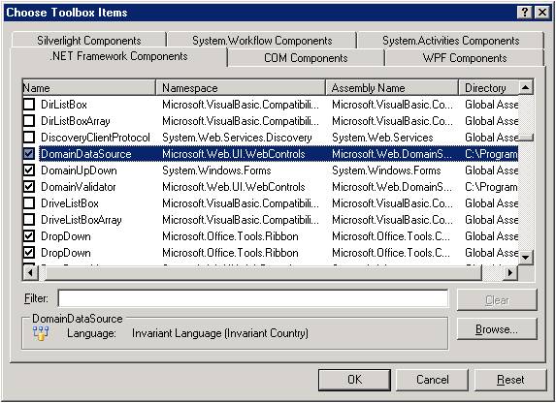Click horizontal scrollbar right arrow
This screenshot has width=556, height=403.
pyautogui.click(x=509, y=272)
